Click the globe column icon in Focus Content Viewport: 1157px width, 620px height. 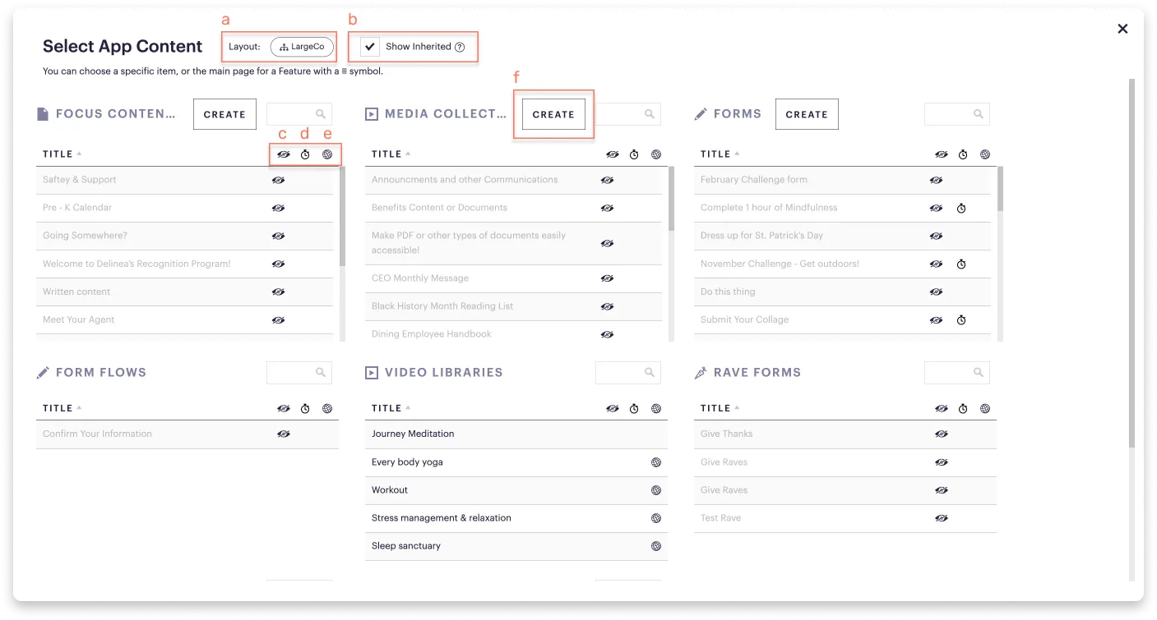point(327,154)
